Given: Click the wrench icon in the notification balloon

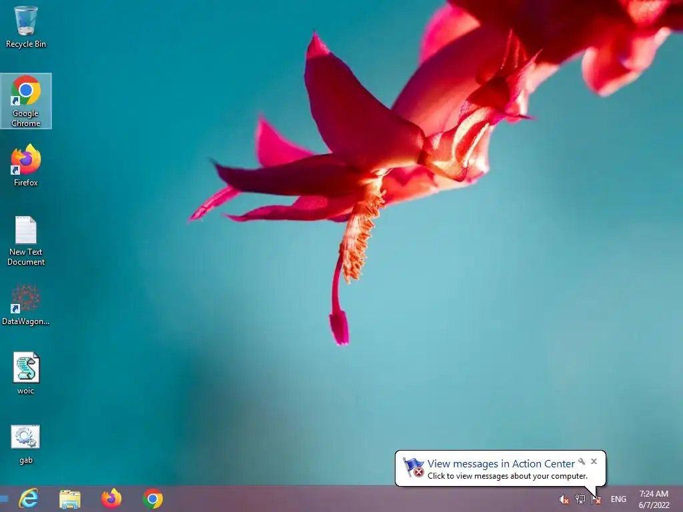Looking at the screenshot, I should pos(582,461).
